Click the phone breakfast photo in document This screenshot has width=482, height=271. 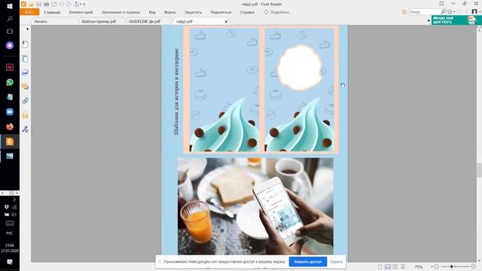(x=255, y=206)
